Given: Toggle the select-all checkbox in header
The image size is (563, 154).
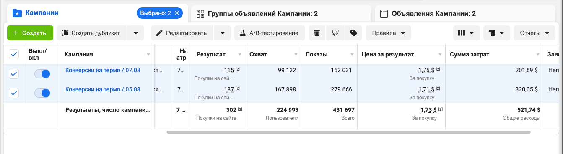Looking at the screenshot, I should pyautogui.click(x=14, y=54).
